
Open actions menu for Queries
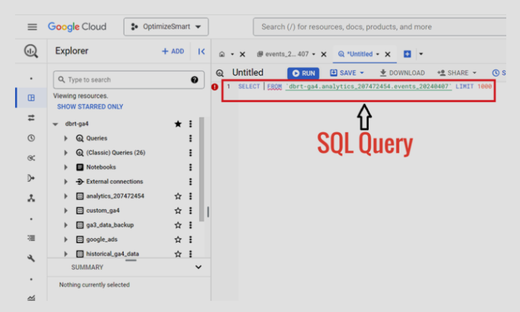click(191, 138)
